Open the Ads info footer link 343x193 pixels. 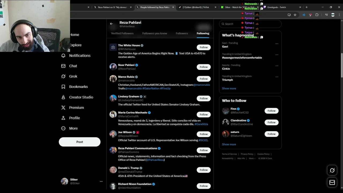(x=241, y=158)
